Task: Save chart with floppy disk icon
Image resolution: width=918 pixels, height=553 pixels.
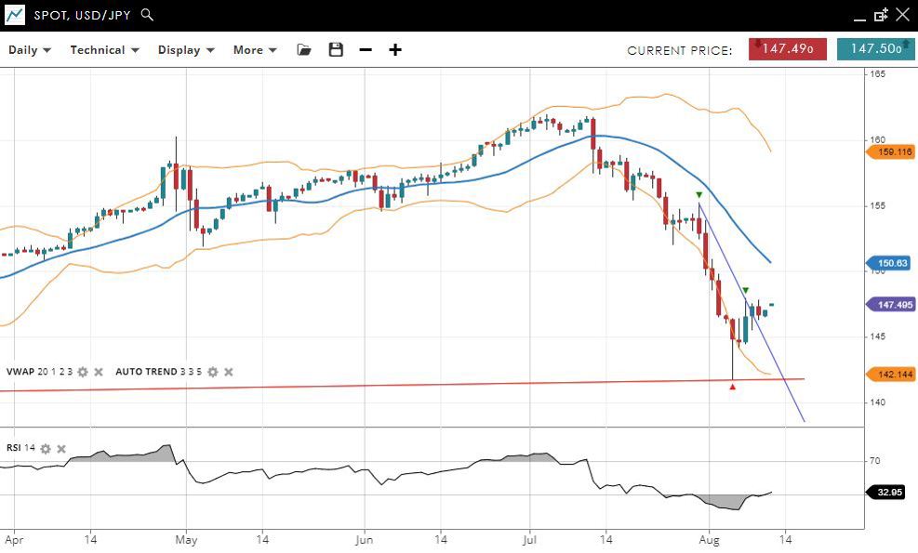Action: coord(336,50)
